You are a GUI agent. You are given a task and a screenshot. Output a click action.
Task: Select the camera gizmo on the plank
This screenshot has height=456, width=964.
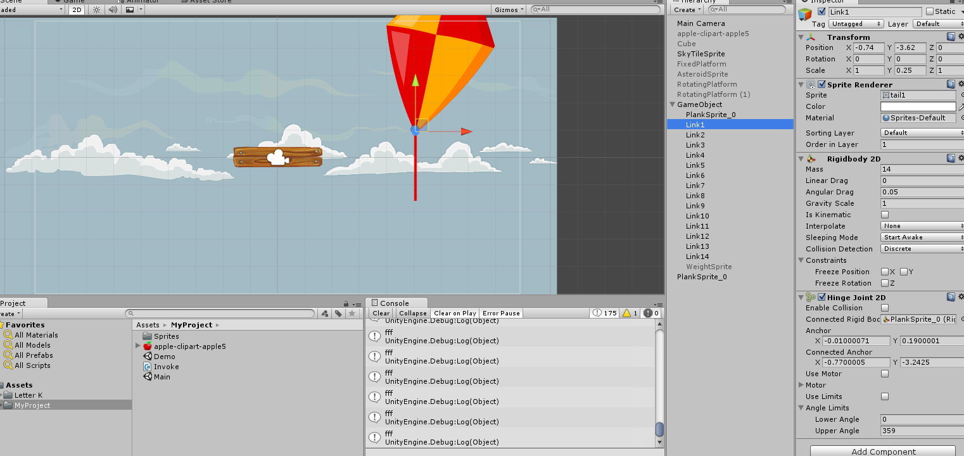pos(277,158)
